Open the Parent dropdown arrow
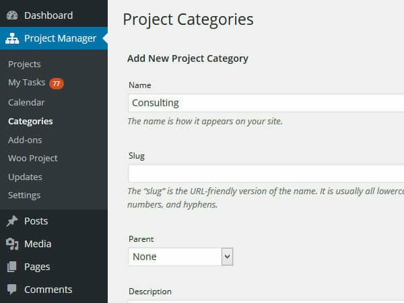Image resolution: width=404 pixels, height=303 pixels. (x=228, y=257)
